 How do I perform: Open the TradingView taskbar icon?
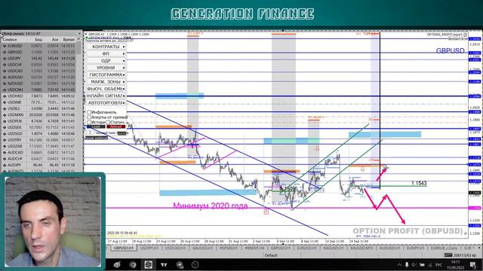click(x=164, y=264)
